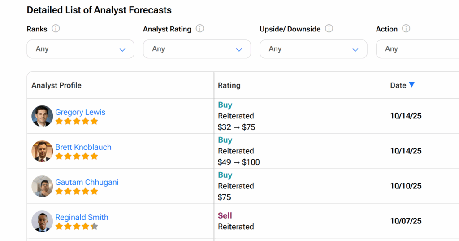Open Gregory Lewis analyst profile link
Viewport: 459px width, 241px height.
coord(80,112)
